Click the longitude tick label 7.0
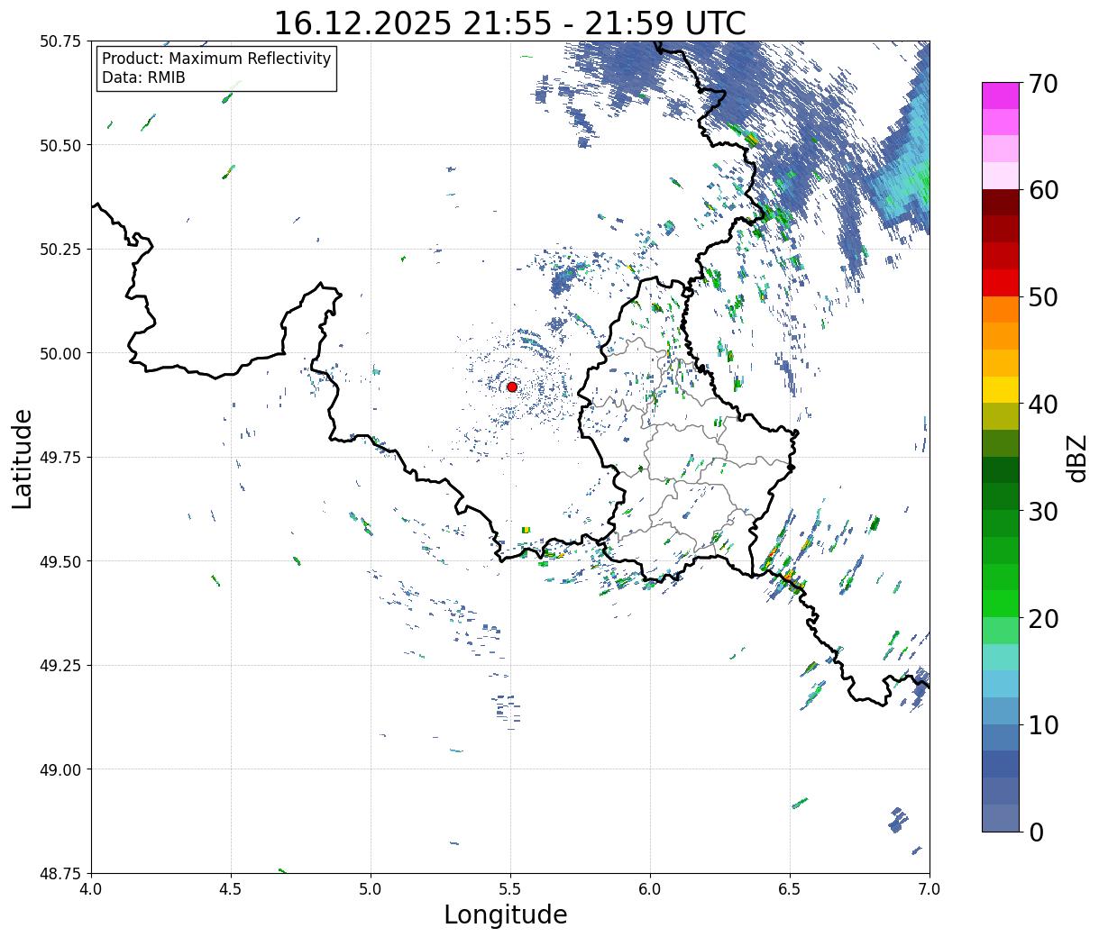This screenshot has width=1099, height=937. [930, 889]
